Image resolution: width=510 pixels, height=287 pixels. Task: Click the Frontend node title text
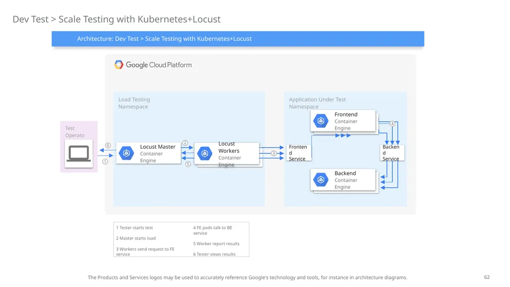coord(346,115)
